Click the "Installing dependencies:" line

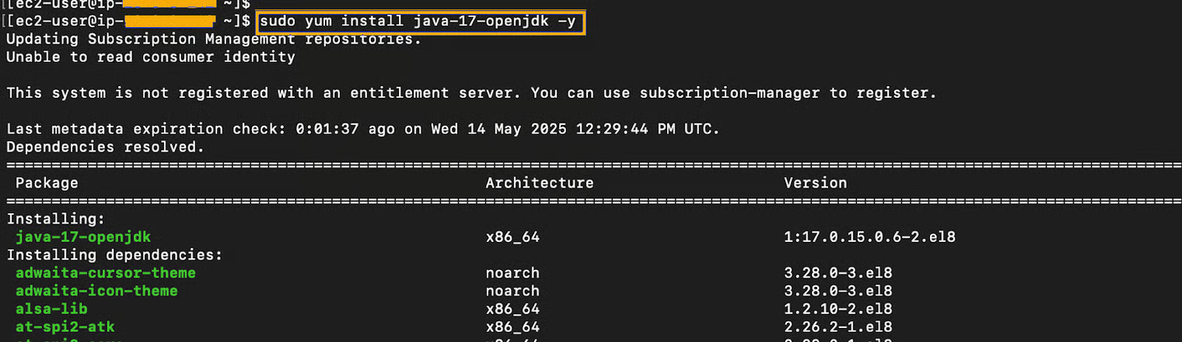[x=114, y=254]
